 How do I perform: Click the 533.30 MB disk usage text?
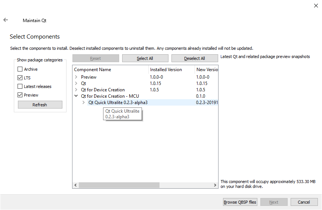coord(268,184)
